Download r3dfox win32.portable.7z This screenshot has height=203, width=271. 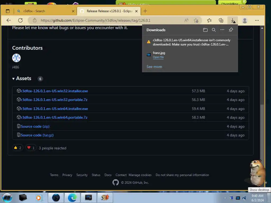point(54,100)
